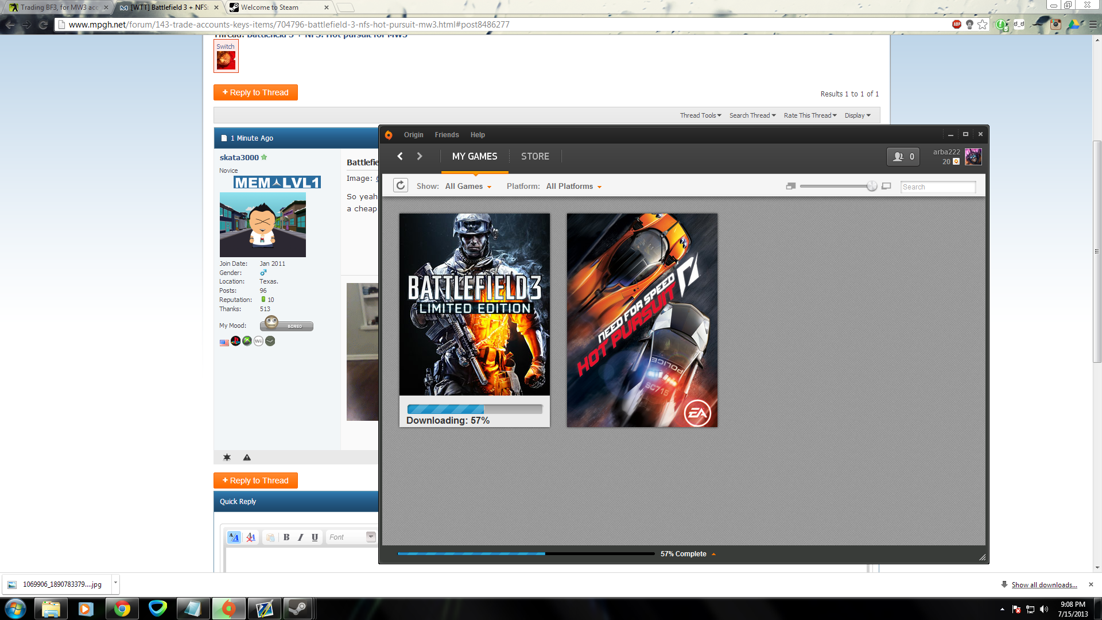Toggle bold formatting in Quick Reply
Viewport: 1102px width, 620px height.
point(286,537)
